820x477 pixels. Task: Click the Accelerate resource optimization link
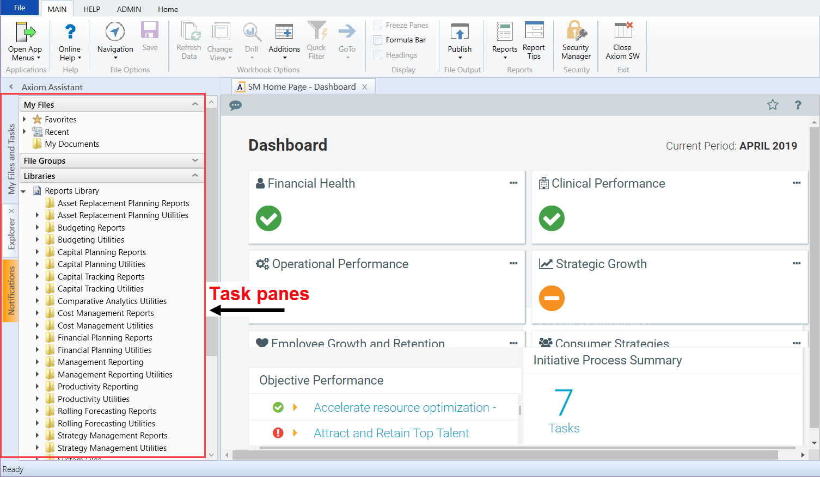[405, 407]
